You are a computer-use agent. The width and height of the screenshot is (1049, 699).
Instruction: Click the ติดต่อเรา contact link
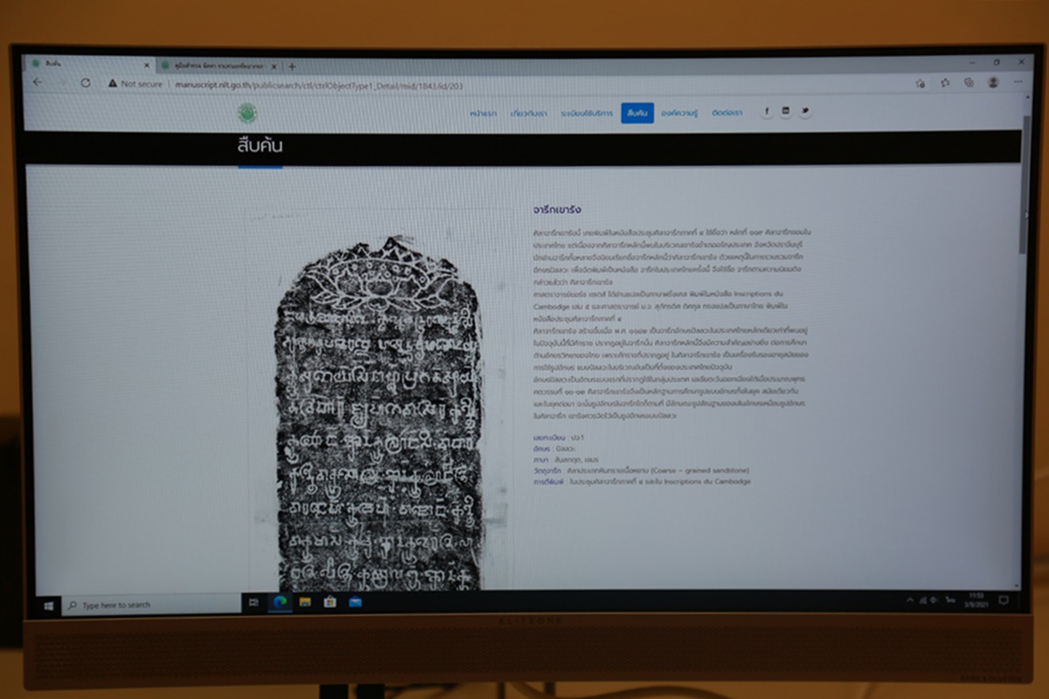click(726, 113)
